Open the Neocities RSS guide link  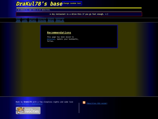coord(97,103)
